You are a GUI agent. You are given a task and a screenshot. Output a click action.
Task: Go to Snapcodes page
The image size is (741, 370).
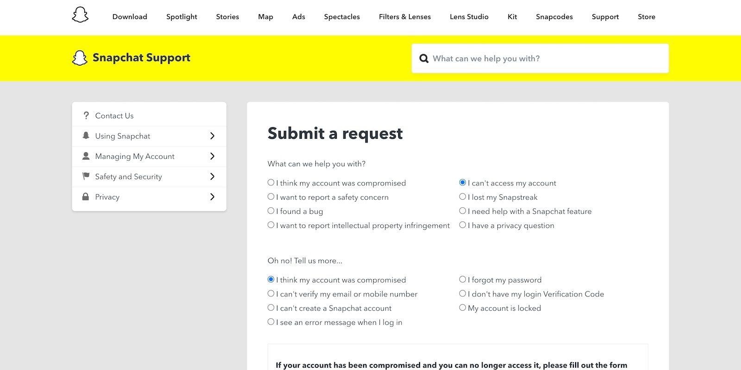click(x=554, y=17)
